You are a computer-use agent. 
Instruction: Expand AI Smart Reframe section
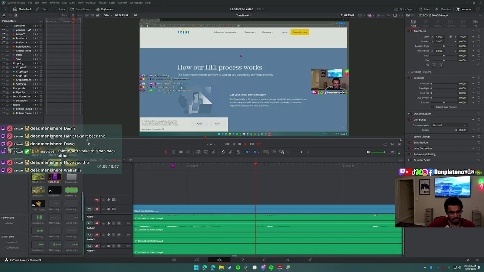coord(409,72)
